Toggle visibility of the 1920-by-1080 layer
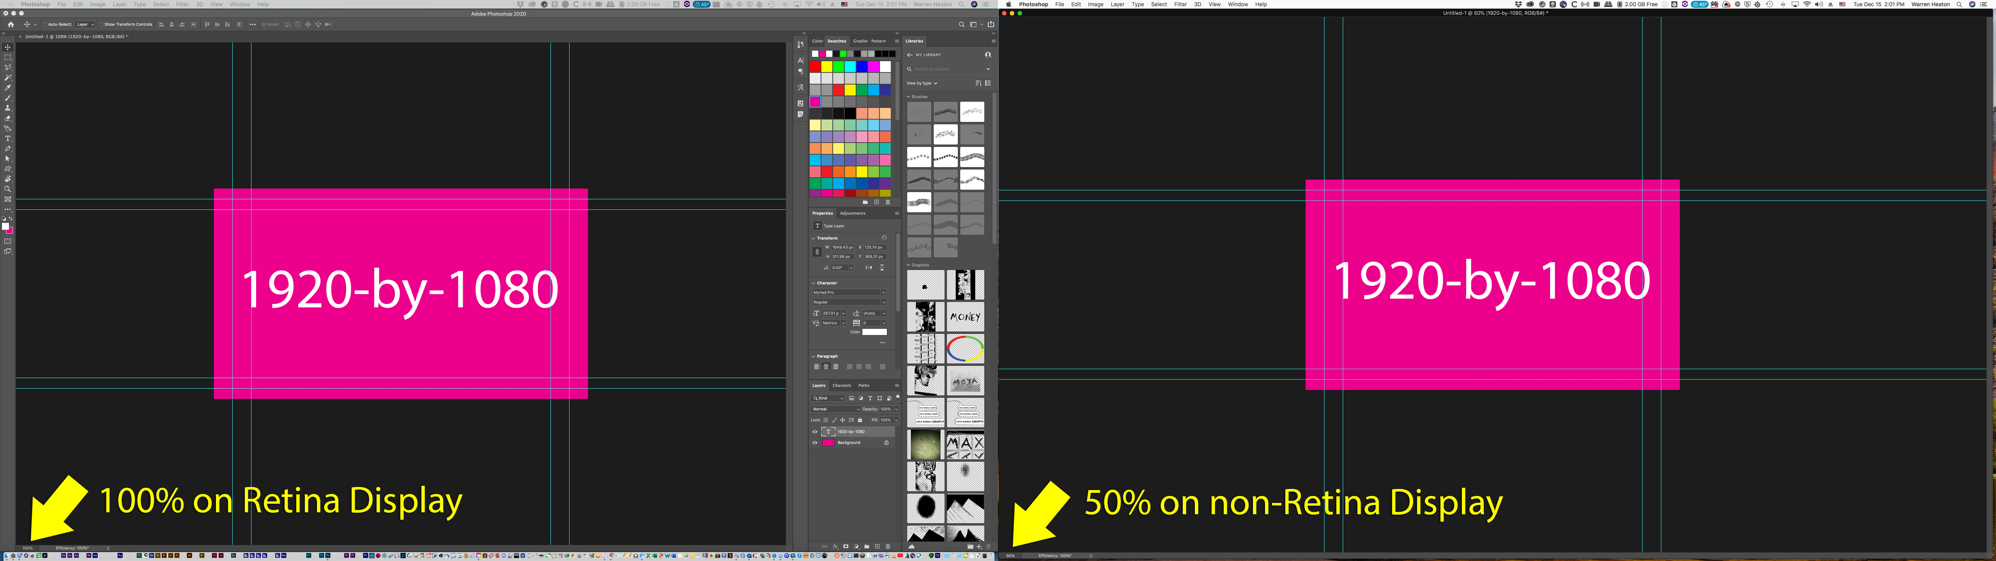 (815, 432)
